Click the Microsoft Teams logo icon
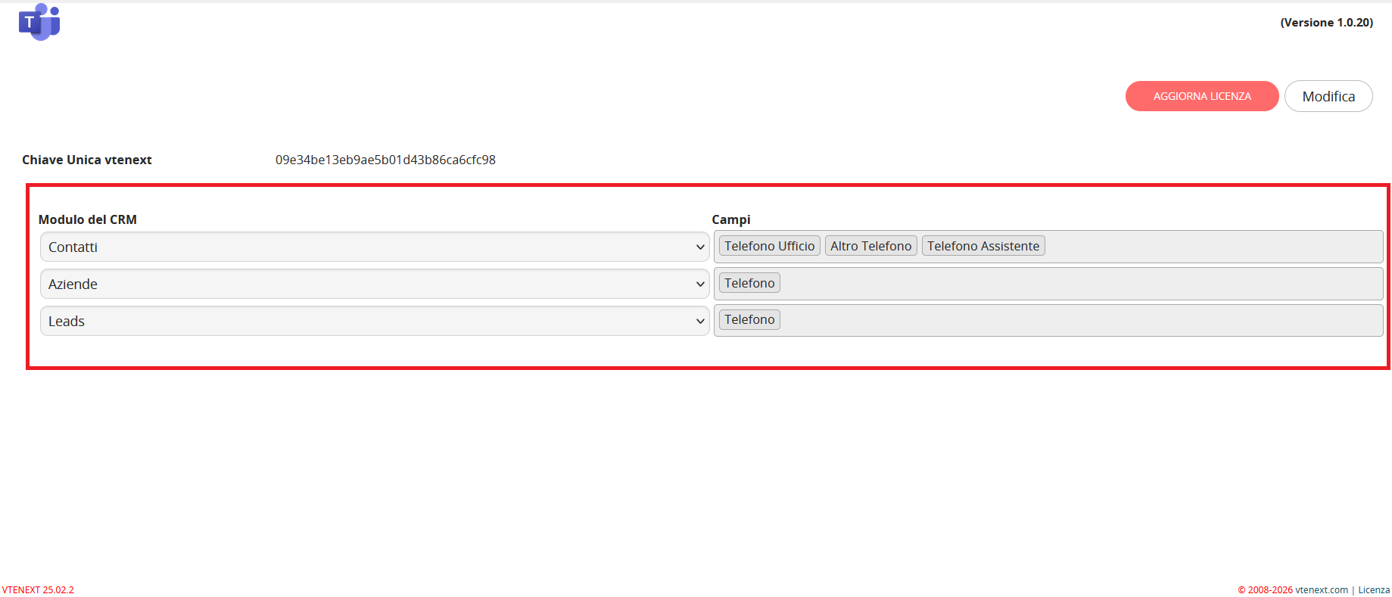The image size is (1392, 597). tap(39, 22)
